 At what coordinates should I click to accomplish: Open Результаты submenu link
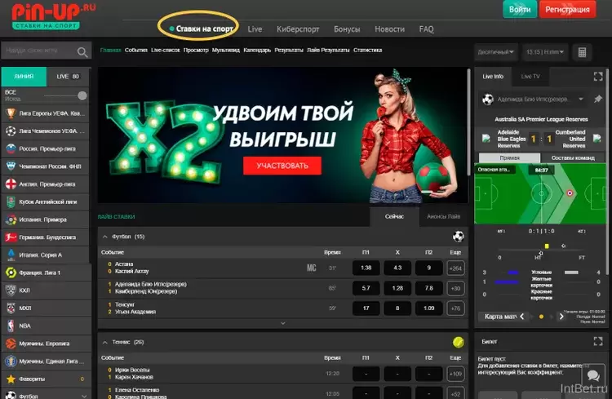point(289,50)
